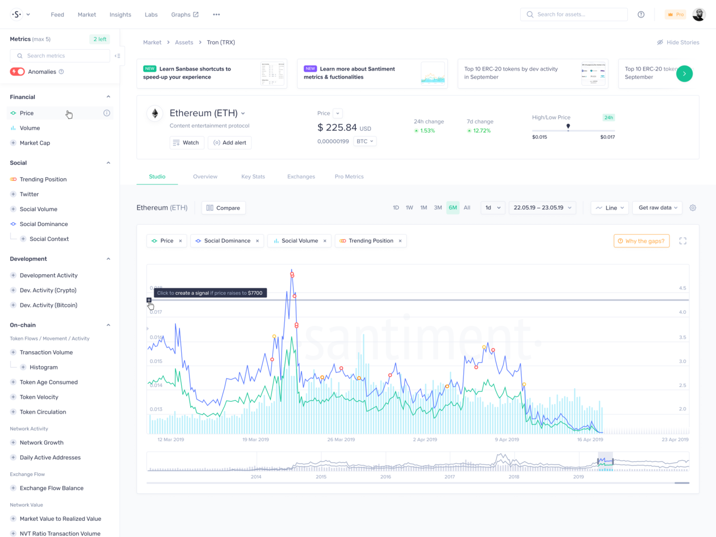Screen dimensions: 716x537
Task: Click the Compare button
Action: (x=223, y=208)
